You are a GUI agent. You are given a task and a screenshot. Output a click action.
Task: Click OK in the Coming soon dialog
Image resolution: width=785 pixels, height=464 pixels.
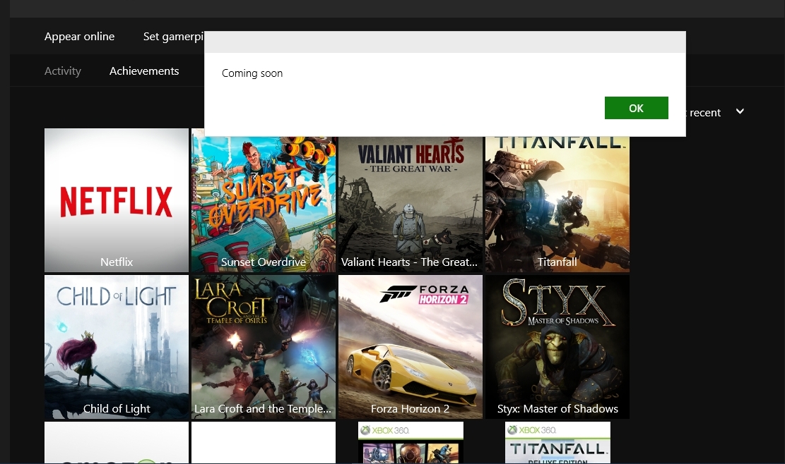(637, 108)
